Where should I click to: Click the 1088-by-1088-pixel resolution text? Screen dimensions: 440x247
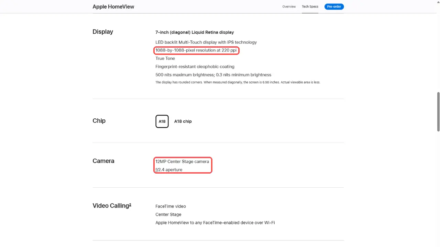point(196,50)
